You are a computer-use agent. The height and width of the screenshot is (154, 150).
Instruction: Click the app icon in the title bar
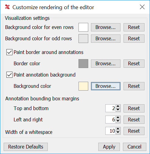[x=7, y=7]
